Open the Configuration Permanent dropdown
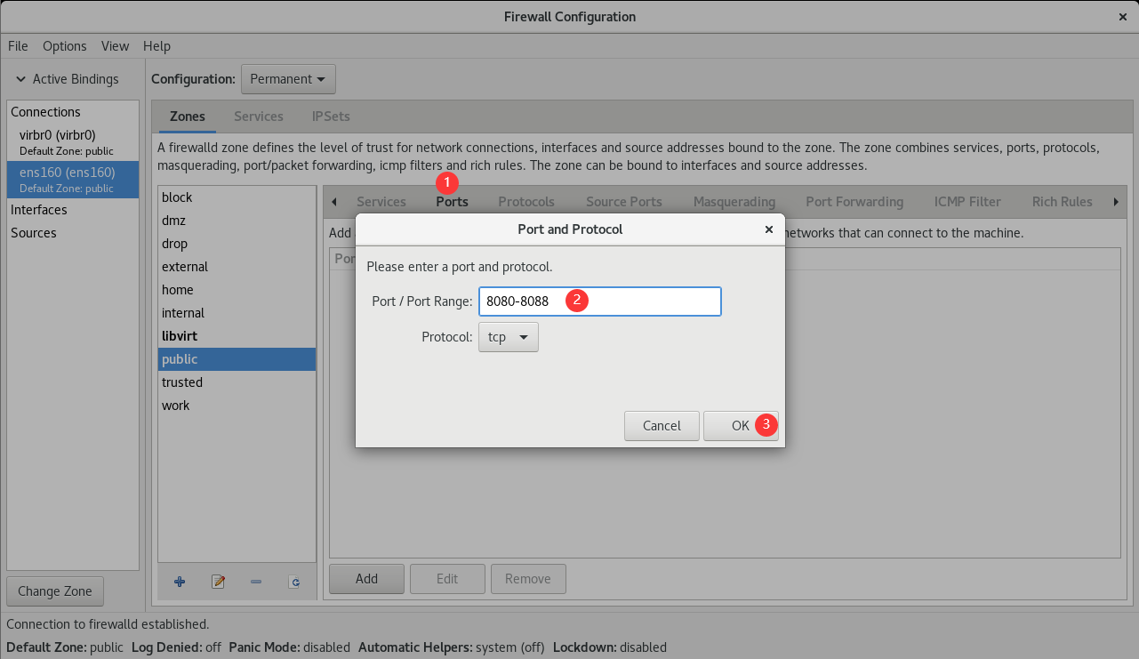Screen dimensions: 1139x659 [288, 79]
